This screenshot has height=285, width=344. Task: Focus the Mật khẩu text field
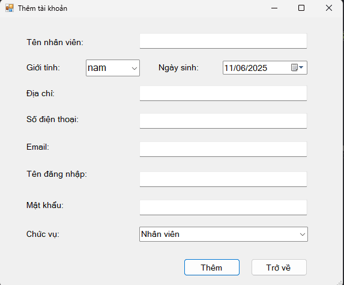coord(223,207)
